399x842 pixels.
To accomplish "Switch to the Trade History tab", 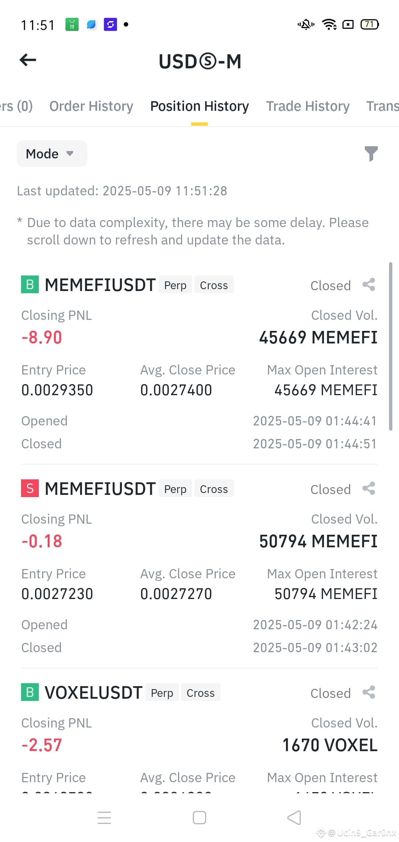I will pos(308,106).
